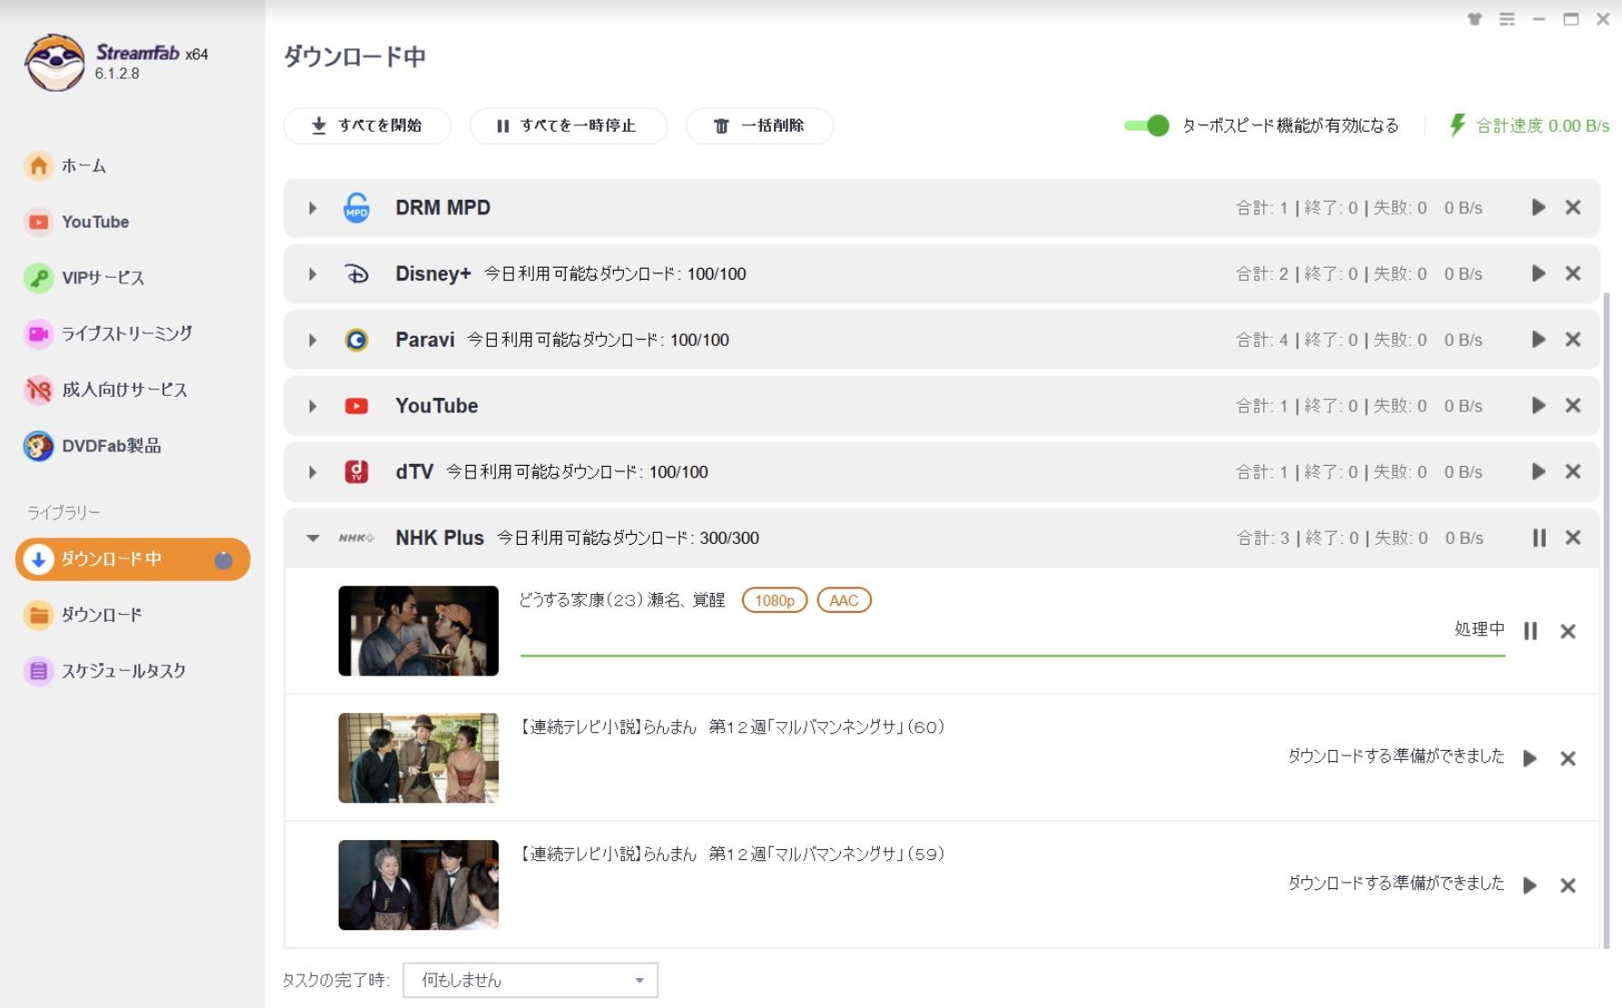Open the タスクの完了時 dropdown
This screenshot has height=1008, width=1622.
pos(530,981)
